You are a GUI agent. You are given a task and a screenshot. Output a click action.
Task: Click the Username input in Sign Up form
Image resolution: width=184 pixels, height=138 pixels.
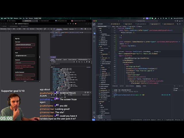pos(25,45)
